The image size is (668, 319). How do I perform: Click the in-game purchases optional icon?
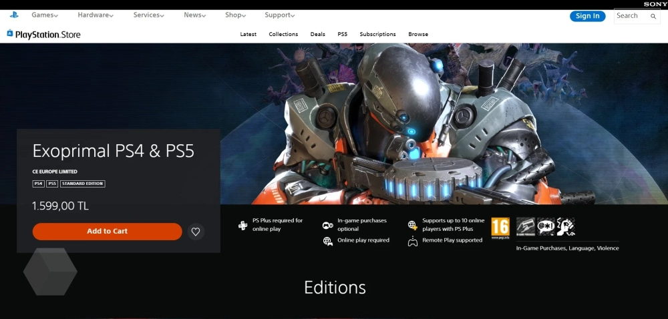[327, 226]
